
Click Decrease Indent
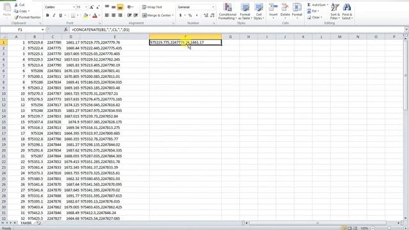pyautogui.click(x=129, y=15)
